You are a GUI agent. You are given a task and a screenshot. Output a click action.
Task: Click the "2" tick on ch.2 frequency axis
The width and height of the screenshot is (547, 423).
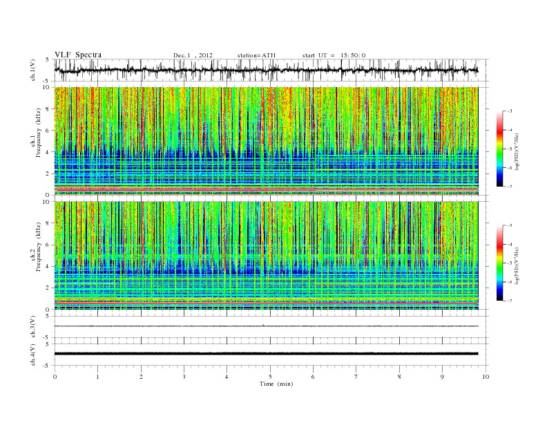click(x=48, y=288)
